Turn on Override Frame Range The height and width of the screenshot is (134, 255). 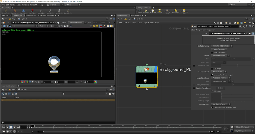click(194, 88)
